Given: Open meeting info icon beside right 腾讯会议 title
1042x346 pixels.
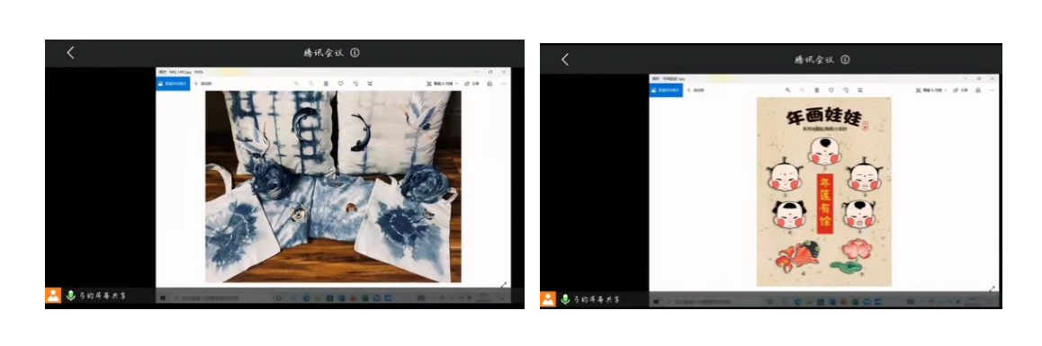Looking at the screenshot, I should pos(845,59).
